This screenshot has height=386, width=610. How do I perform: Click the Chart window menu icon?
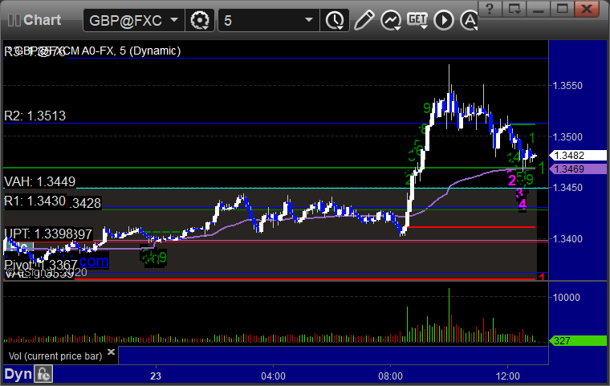point(14,20)
